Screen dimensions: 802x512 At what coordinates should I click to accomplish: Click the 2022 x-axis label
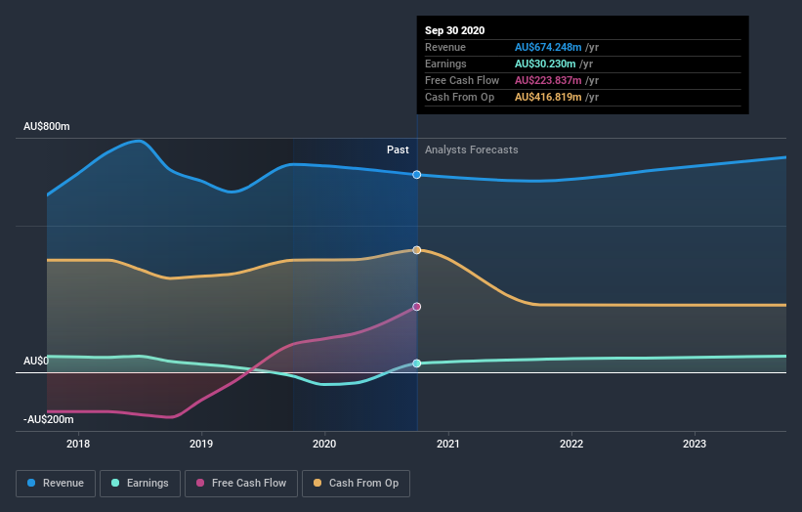point(571,444)
